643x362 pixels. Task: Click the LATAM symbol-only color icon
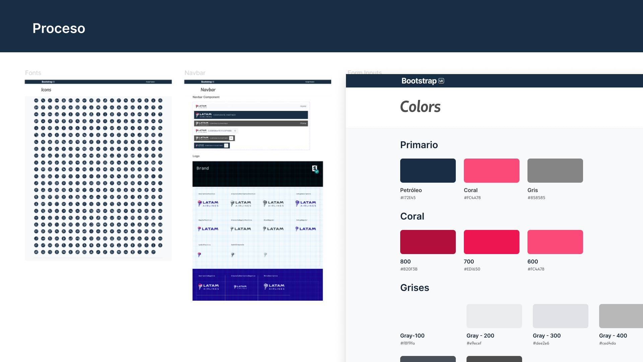199,255
